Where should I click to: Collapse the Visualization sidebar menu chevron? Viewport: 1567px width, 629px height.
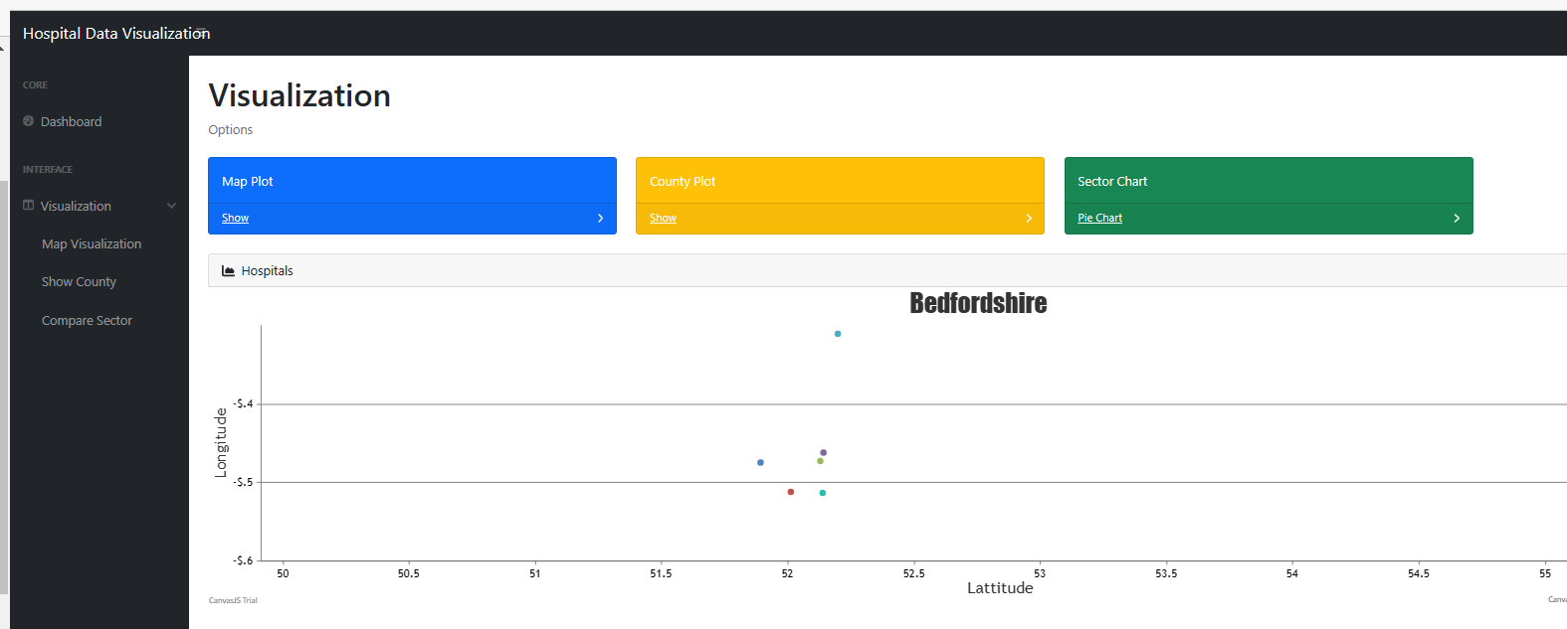click(x=172, y=206)
